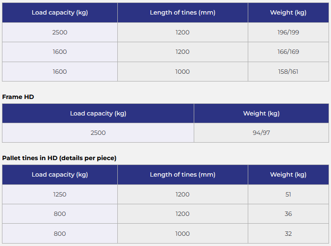
Task: Click the Weight (kg) header of Frame HD table
Action: 261,114
